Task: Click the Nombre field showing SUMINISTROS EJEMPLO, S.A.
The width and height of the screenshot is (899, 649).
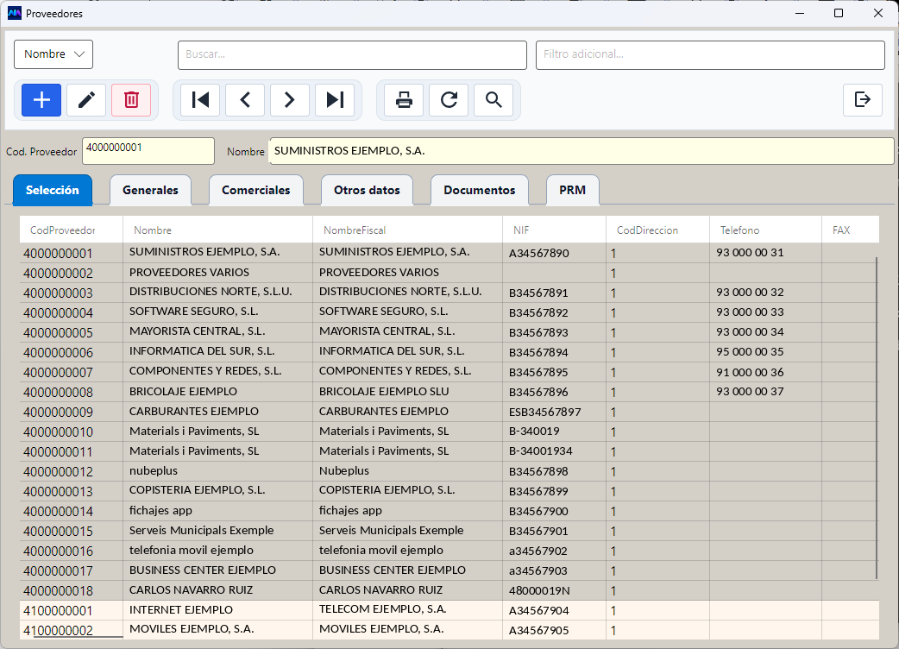Action: coord(582,151)
